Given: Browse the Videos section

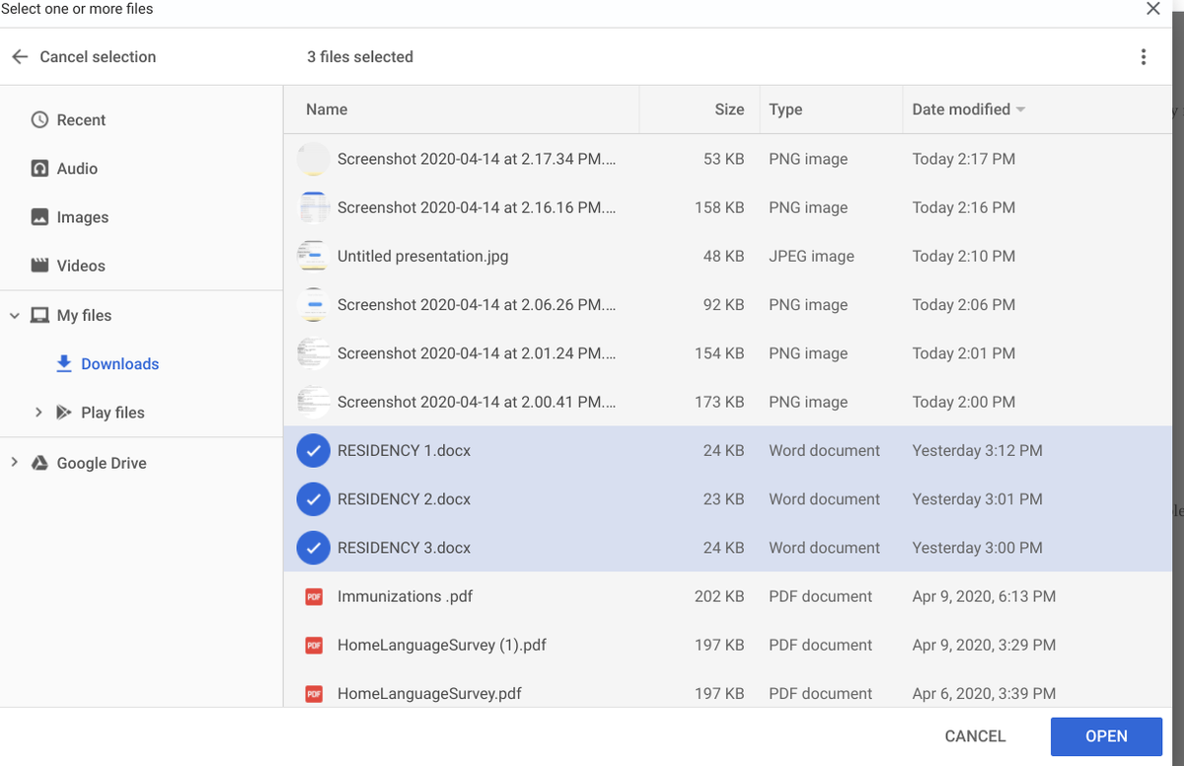Looking at the screenshot, I should 81,266.
